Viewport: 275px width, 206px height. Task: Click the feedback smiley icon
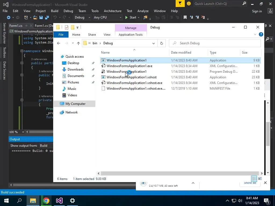189,3
